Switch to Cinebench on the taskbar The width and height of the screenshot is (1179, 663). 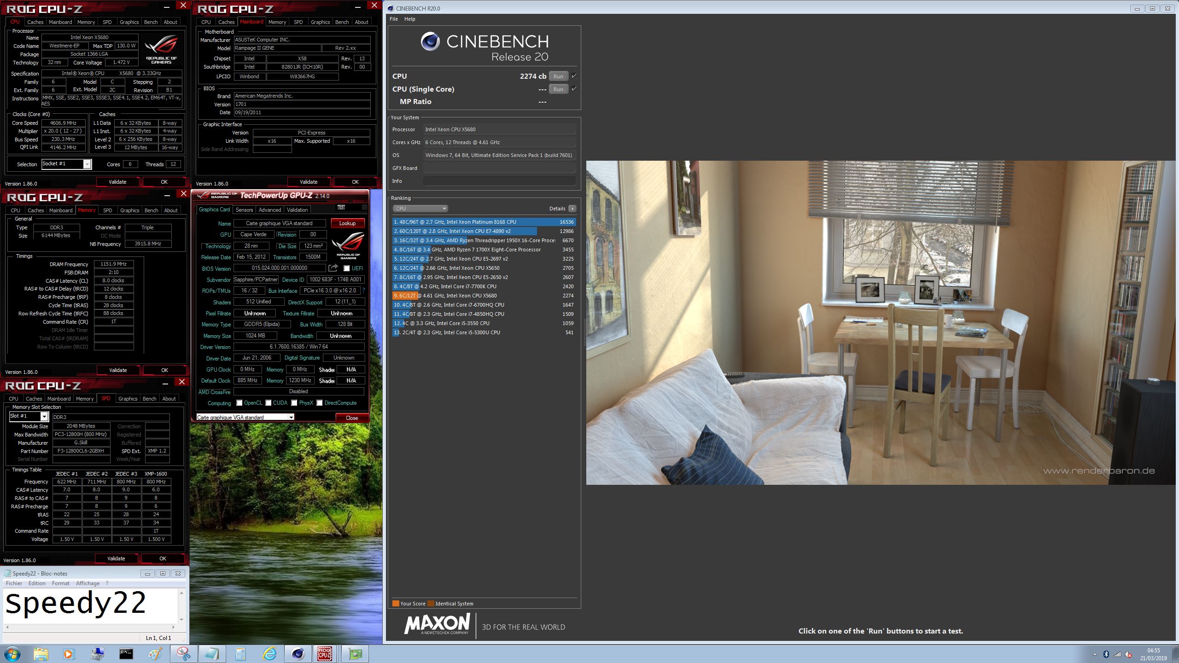click(x=298, y=654)
